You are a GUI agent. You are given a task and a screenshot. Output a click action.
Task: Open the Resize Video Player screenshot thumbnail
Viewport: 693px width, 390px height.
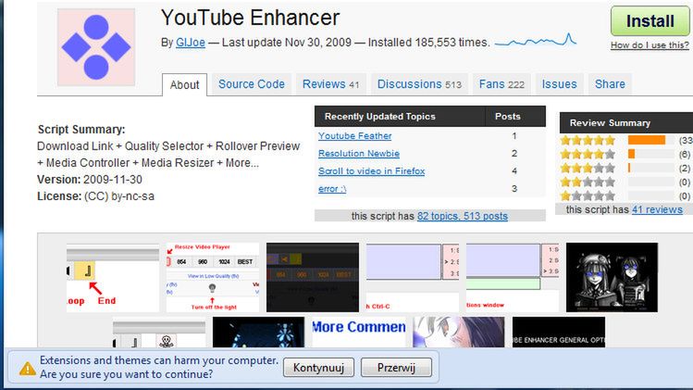(x=213, y=278)
